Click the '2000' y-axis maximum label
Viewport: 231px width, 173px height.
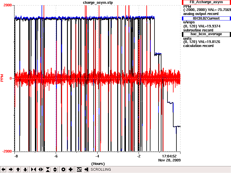coord(8,5)
